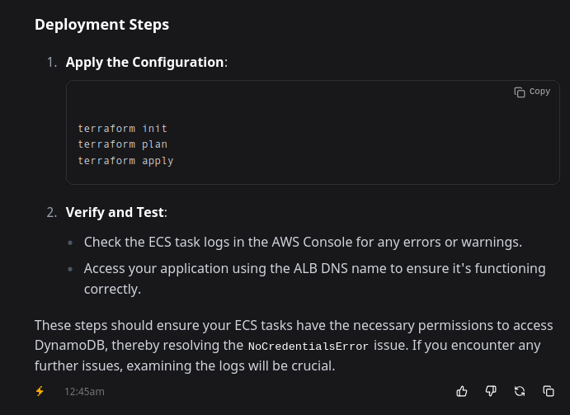This screenshot has width=570, height=415.
Task: Click the copy icon in code block
Action: tap(520, 92)
